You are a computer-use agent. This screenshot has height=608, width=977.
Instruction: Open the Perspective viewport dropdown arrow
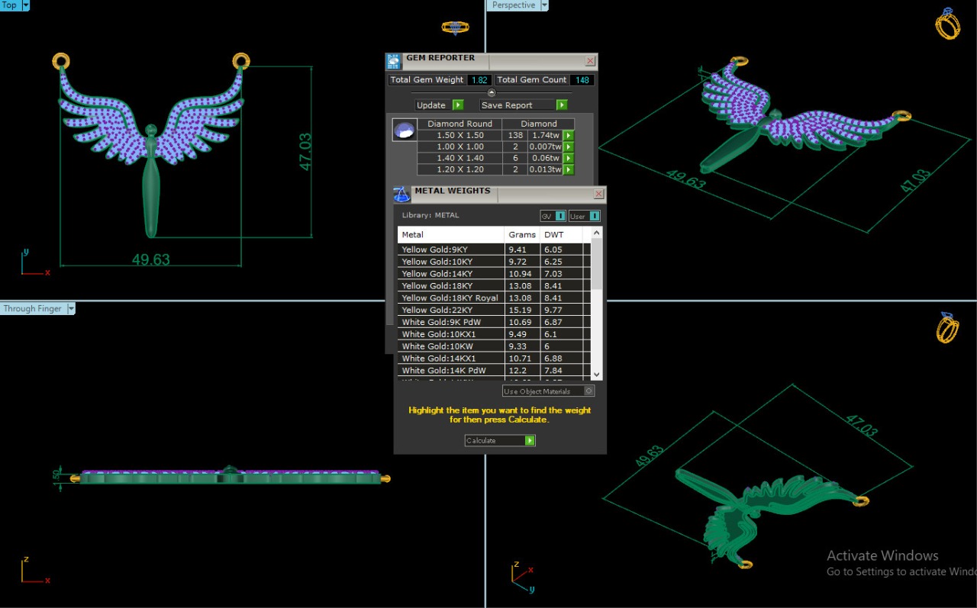(544, 5)
